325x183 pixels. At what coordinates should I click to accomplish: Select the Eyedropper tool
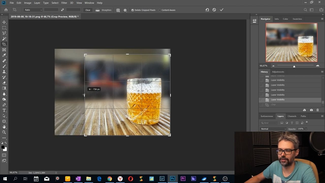[x=4, y=55]
